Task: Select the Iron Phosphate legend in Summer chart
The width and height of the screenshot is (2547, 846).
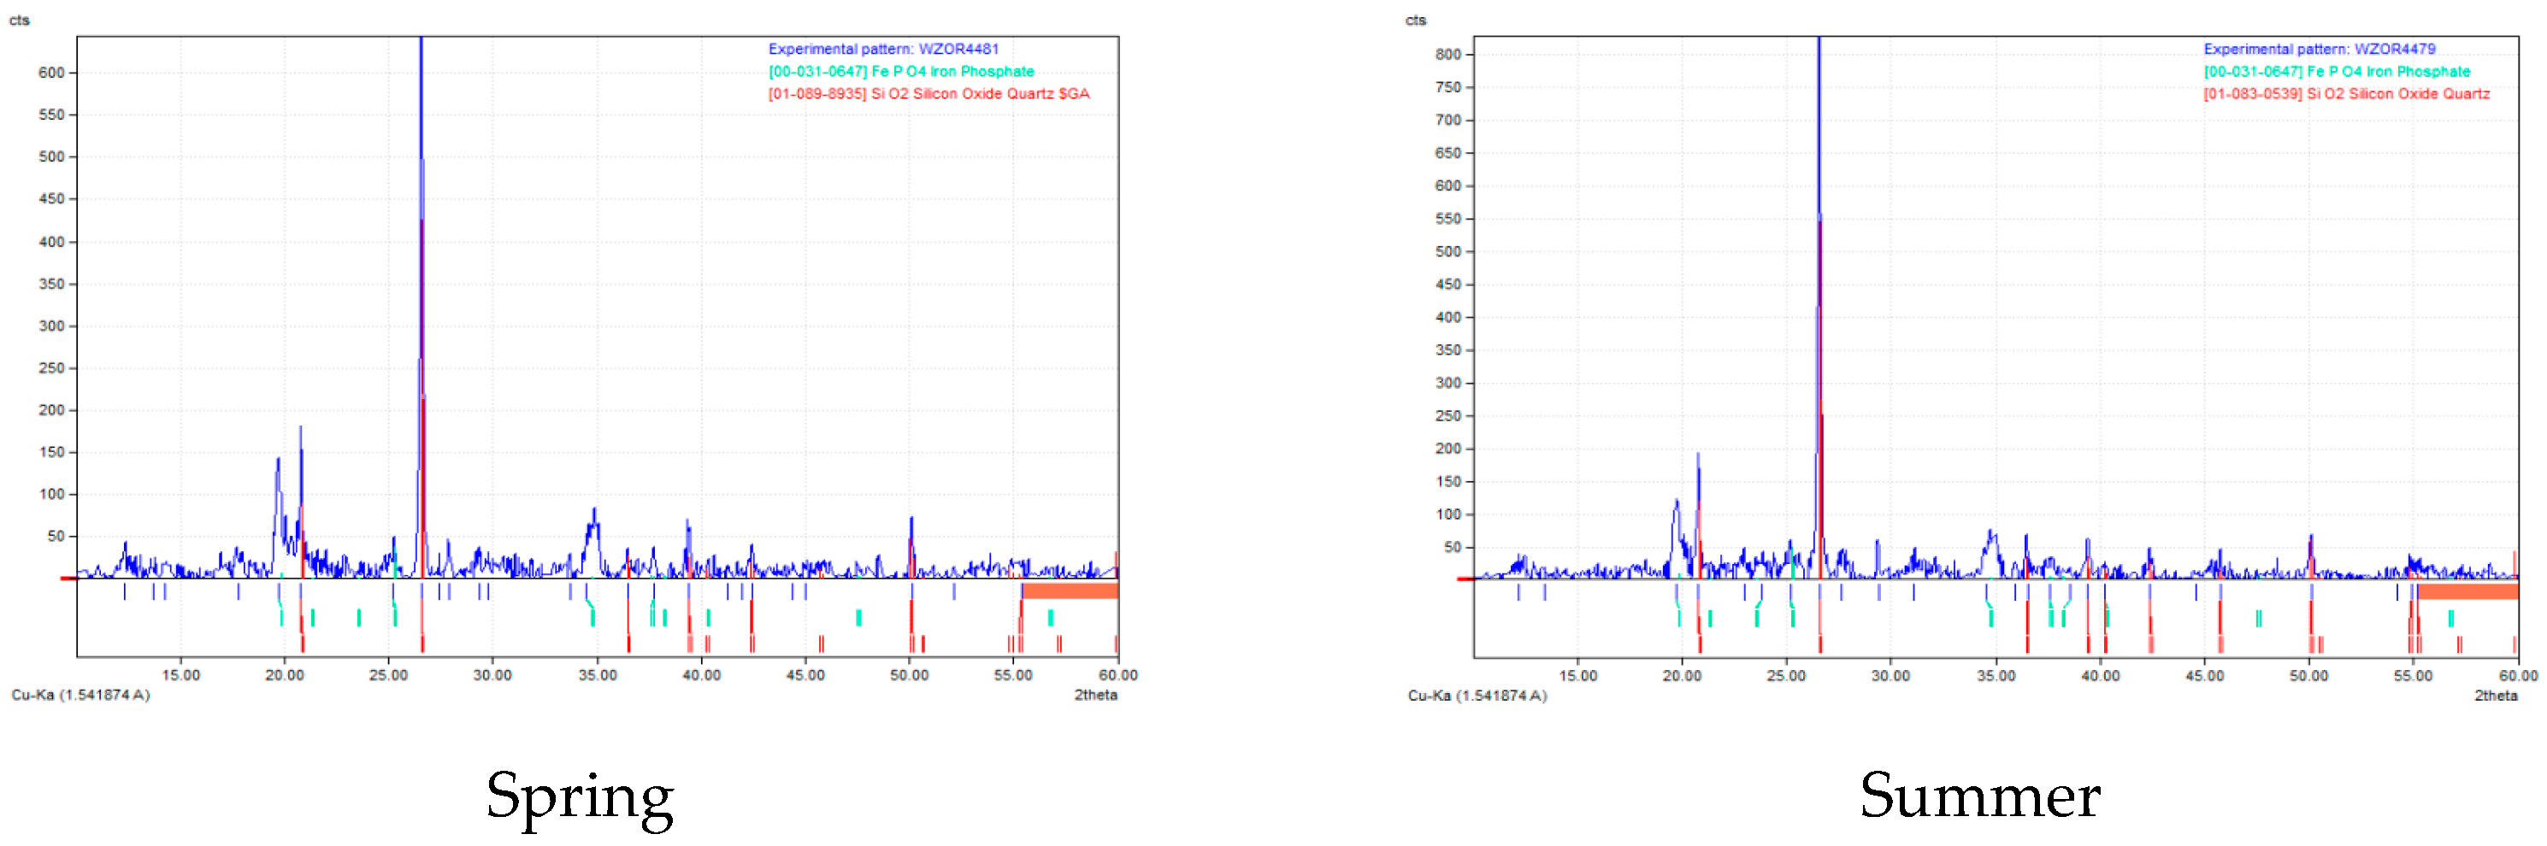Action: pyautogui.click(x=2337, y=71)
